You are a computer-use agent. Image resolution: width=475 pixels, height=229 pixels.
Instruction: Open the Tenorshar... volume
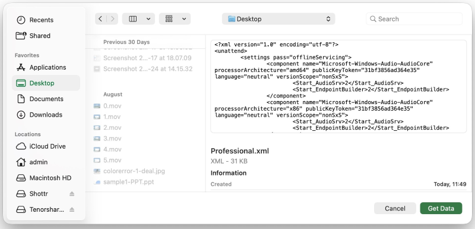40,209
